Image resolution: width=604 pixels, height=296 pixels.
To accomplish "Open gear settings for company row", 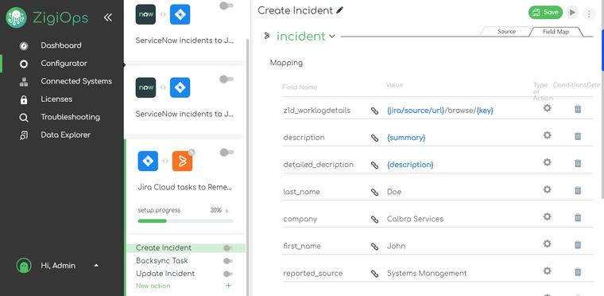I will click(x=547, y=216).
